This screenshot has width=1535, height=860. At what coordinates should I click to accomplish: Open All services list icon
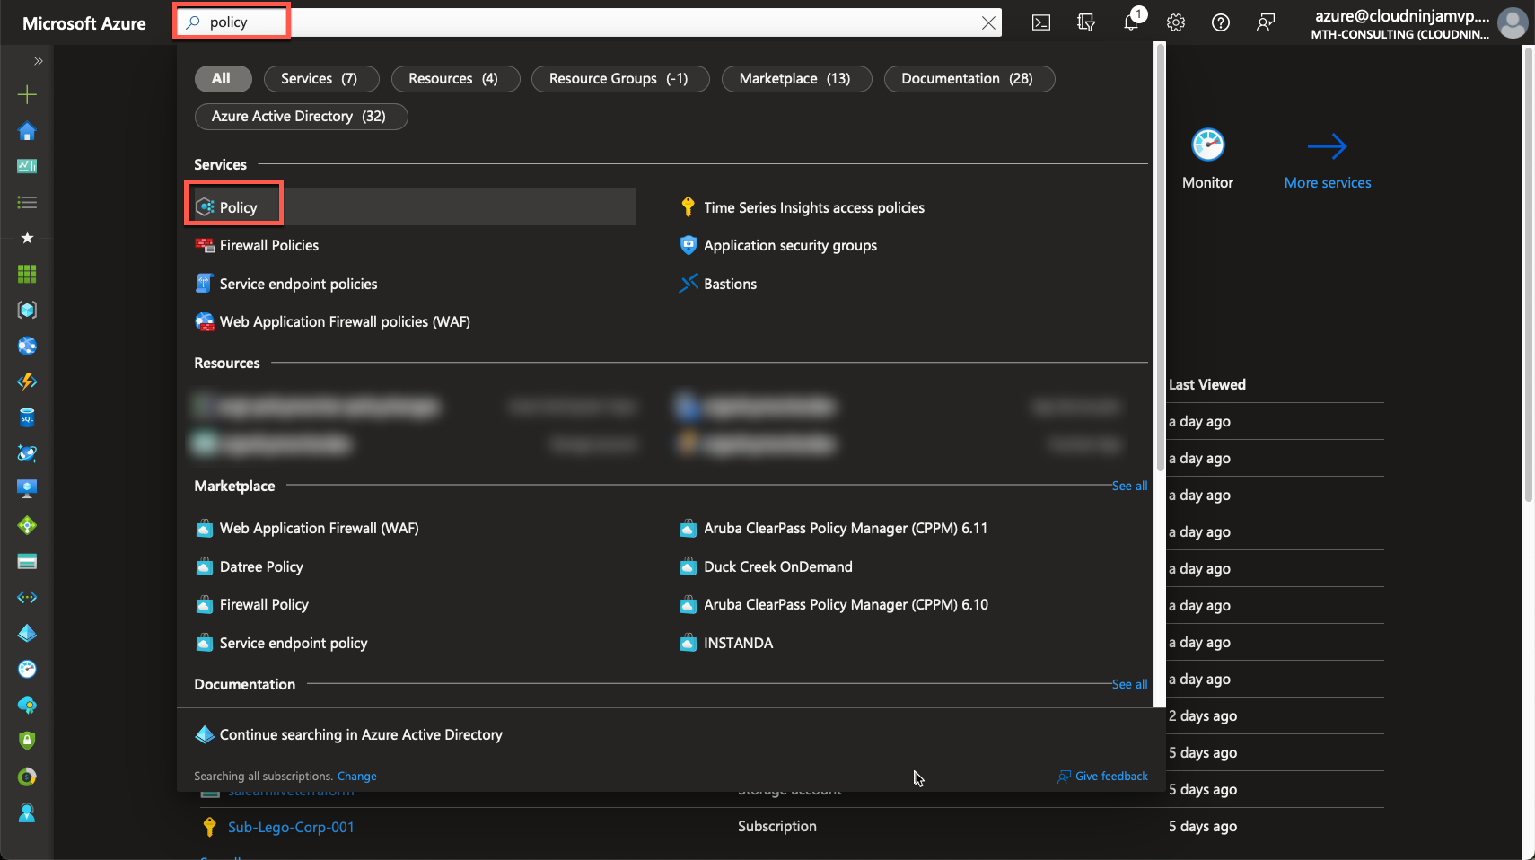click(x=27, y=202)
